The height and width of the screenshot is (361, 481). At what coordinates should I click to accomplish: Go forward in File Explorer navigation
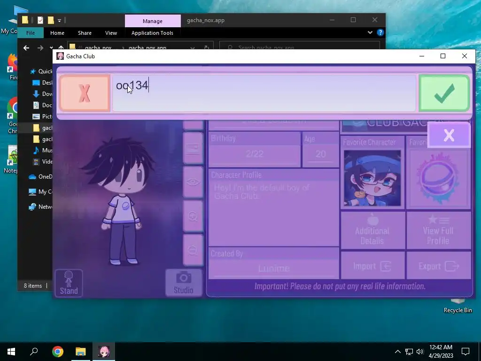point(40,48)
